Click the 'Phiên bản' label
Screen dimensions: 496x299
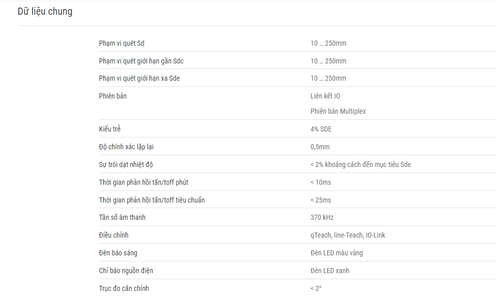(x=112, y=96)
